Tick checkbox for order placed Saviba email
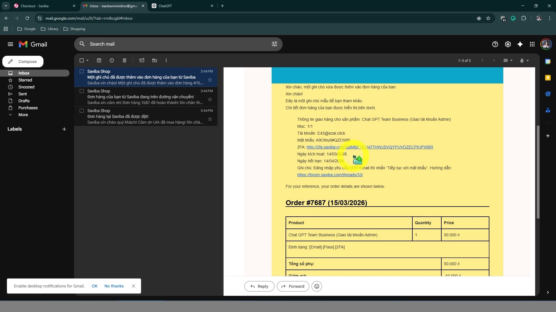556x312 pixels. pyautogui.click(x=82, y=111)
